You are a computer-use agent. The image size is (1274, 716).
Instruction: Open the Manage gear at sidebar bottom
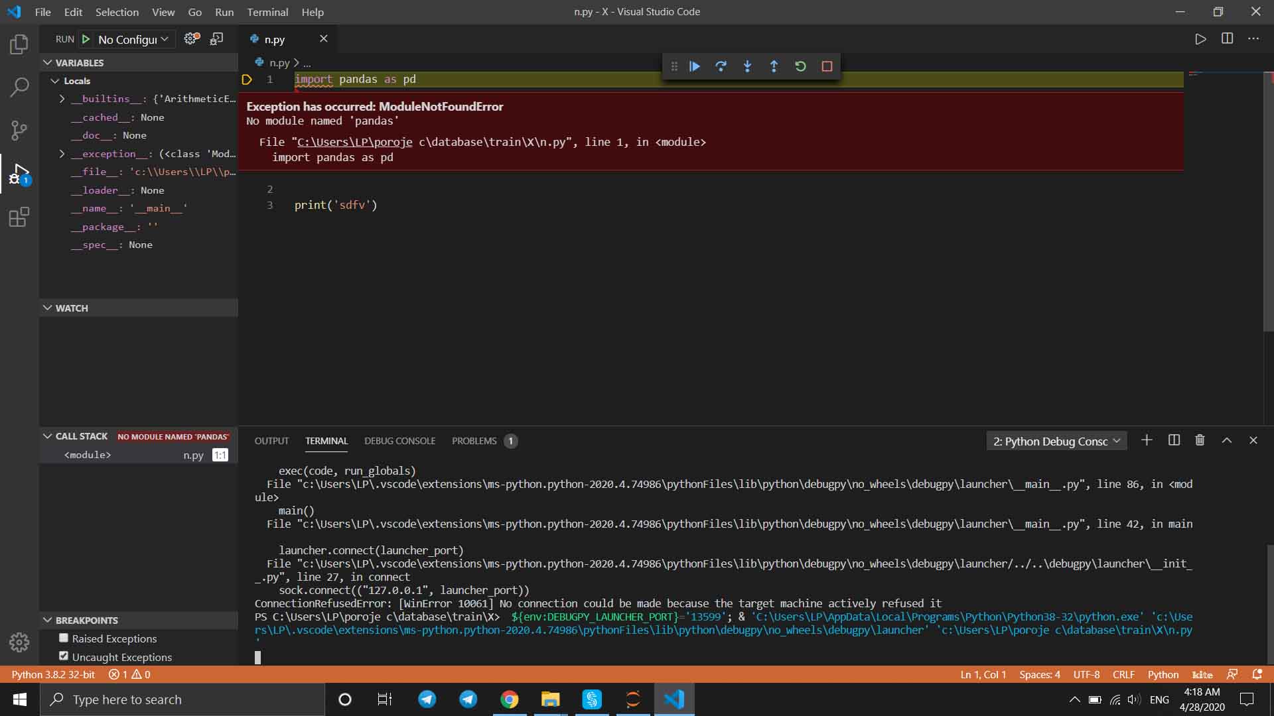click(x=19, y=642)
